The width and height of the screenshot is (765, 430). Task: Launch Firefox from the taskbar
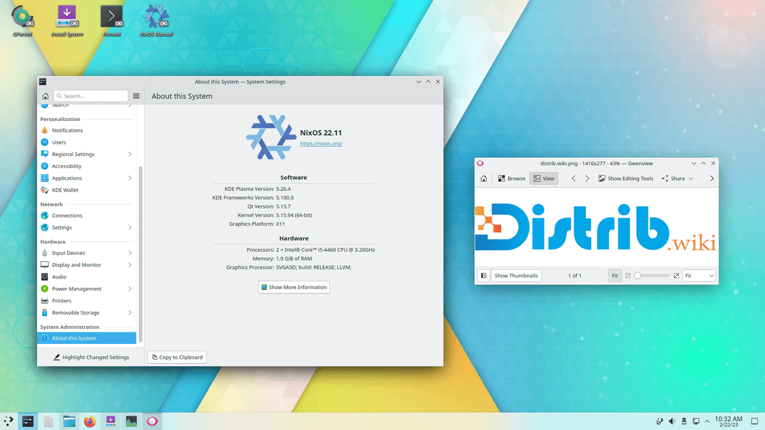coord(90,420)
